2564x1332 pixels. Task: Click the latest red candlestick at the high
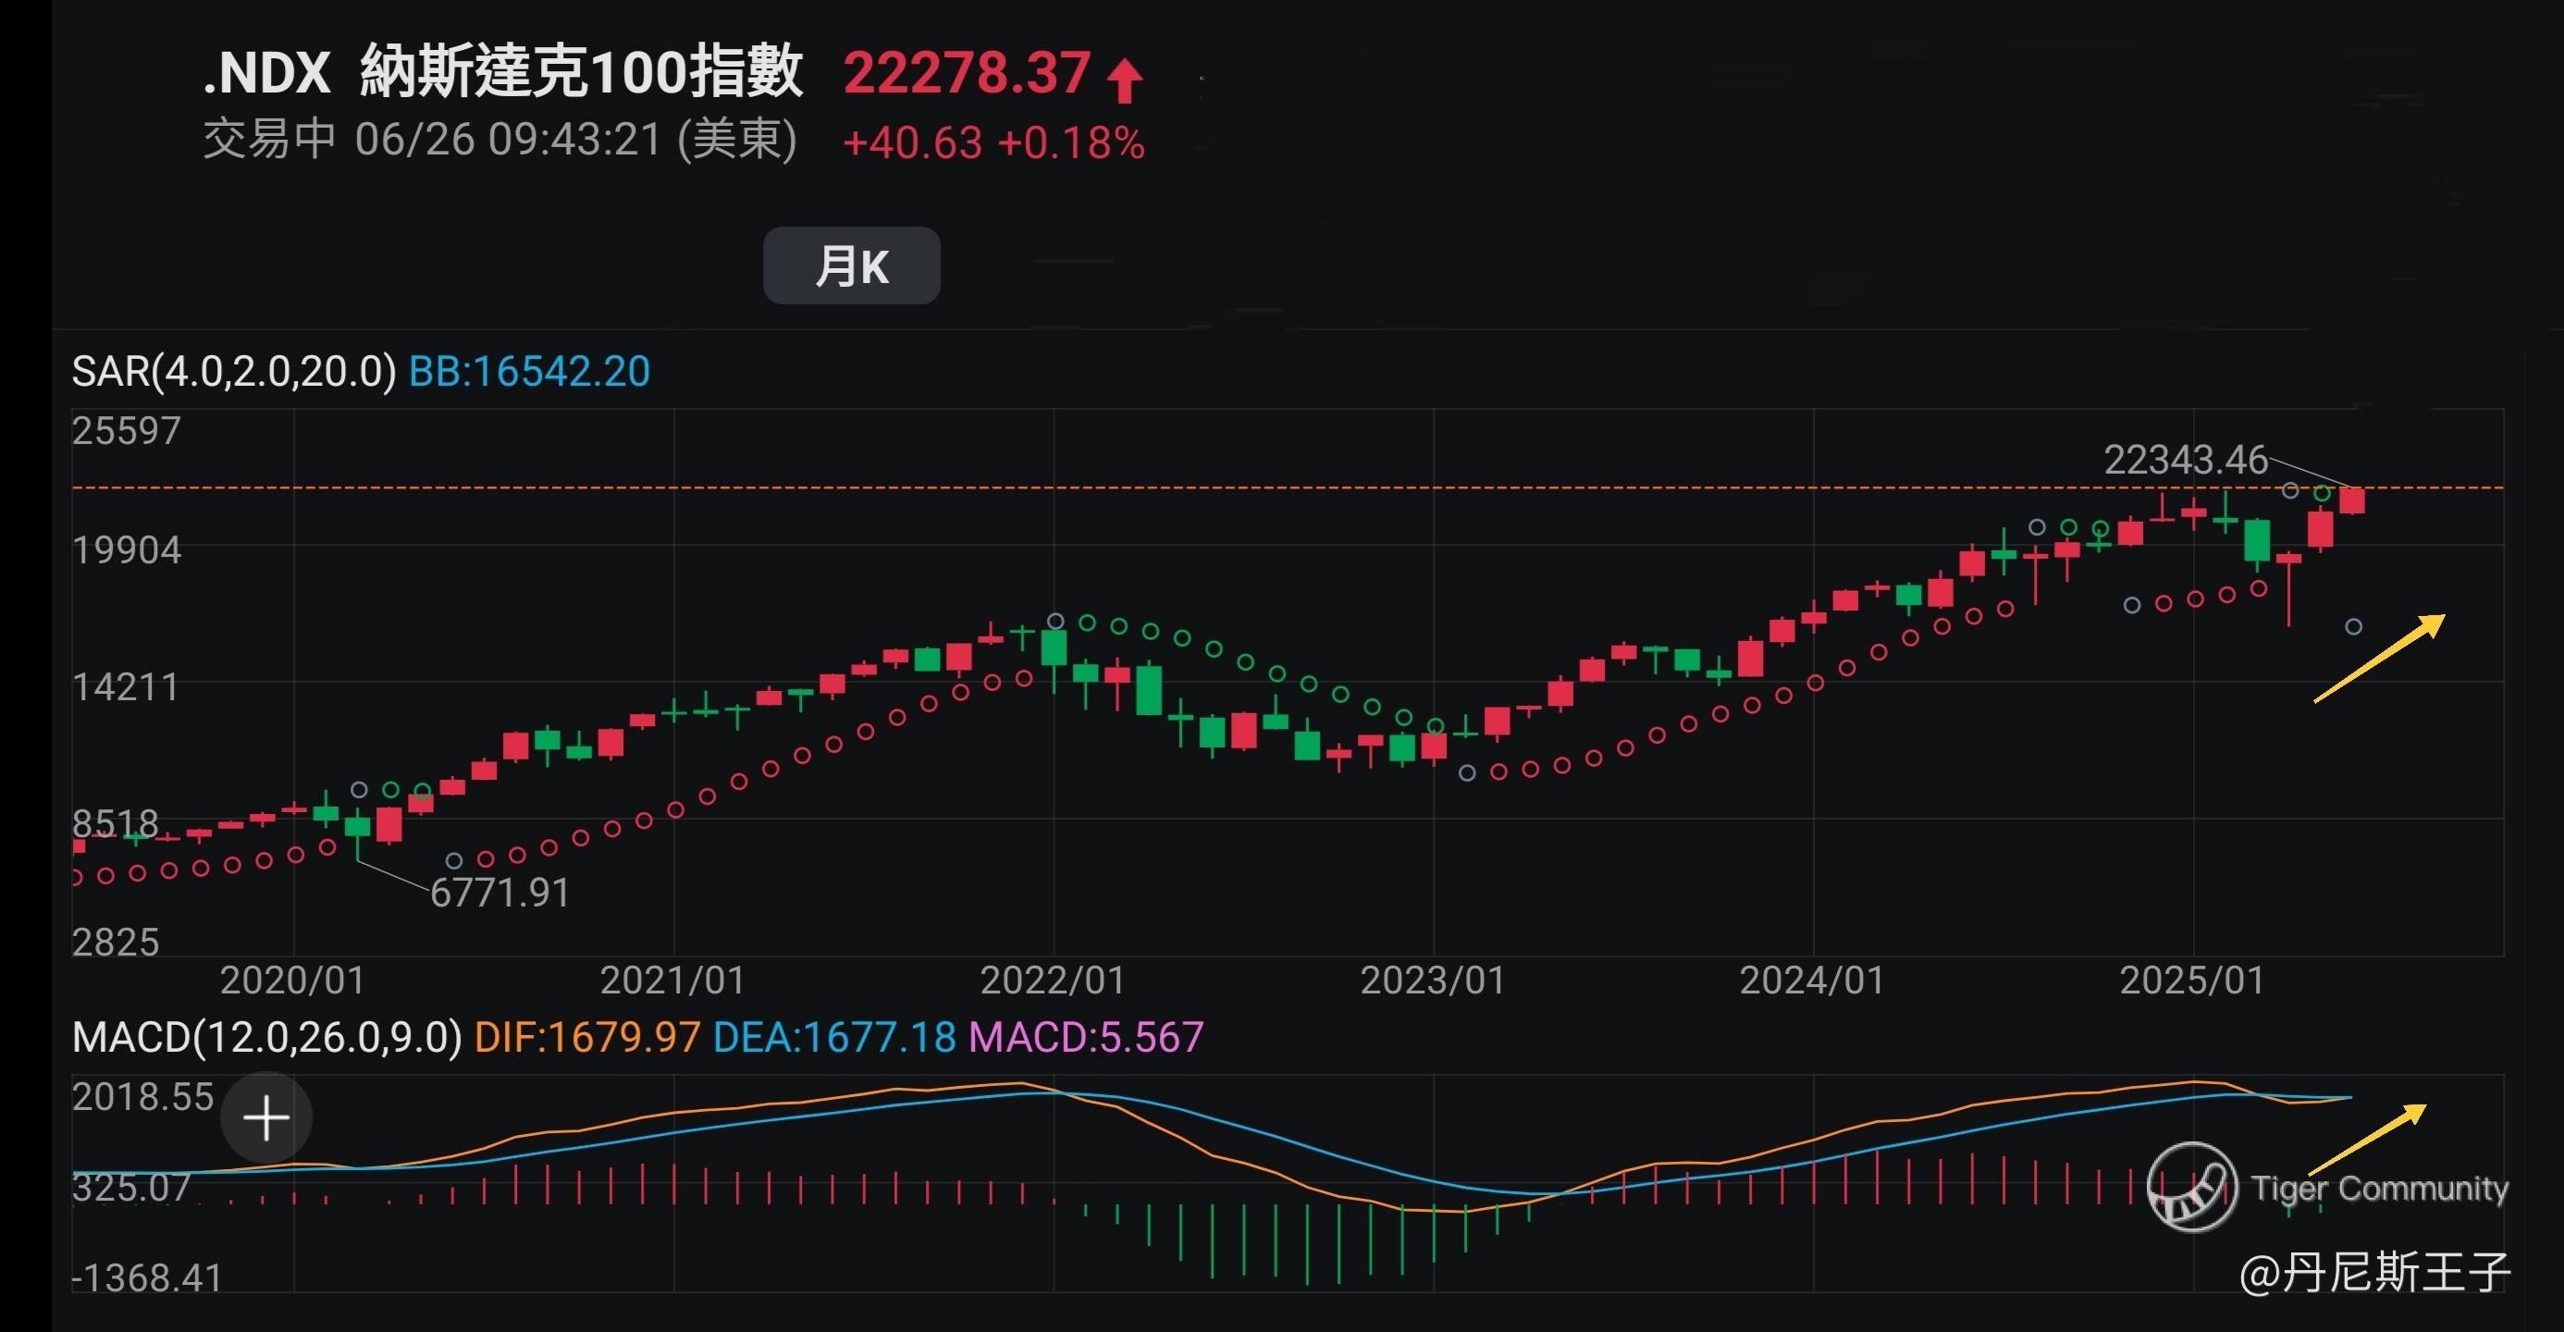[2352, 499]
